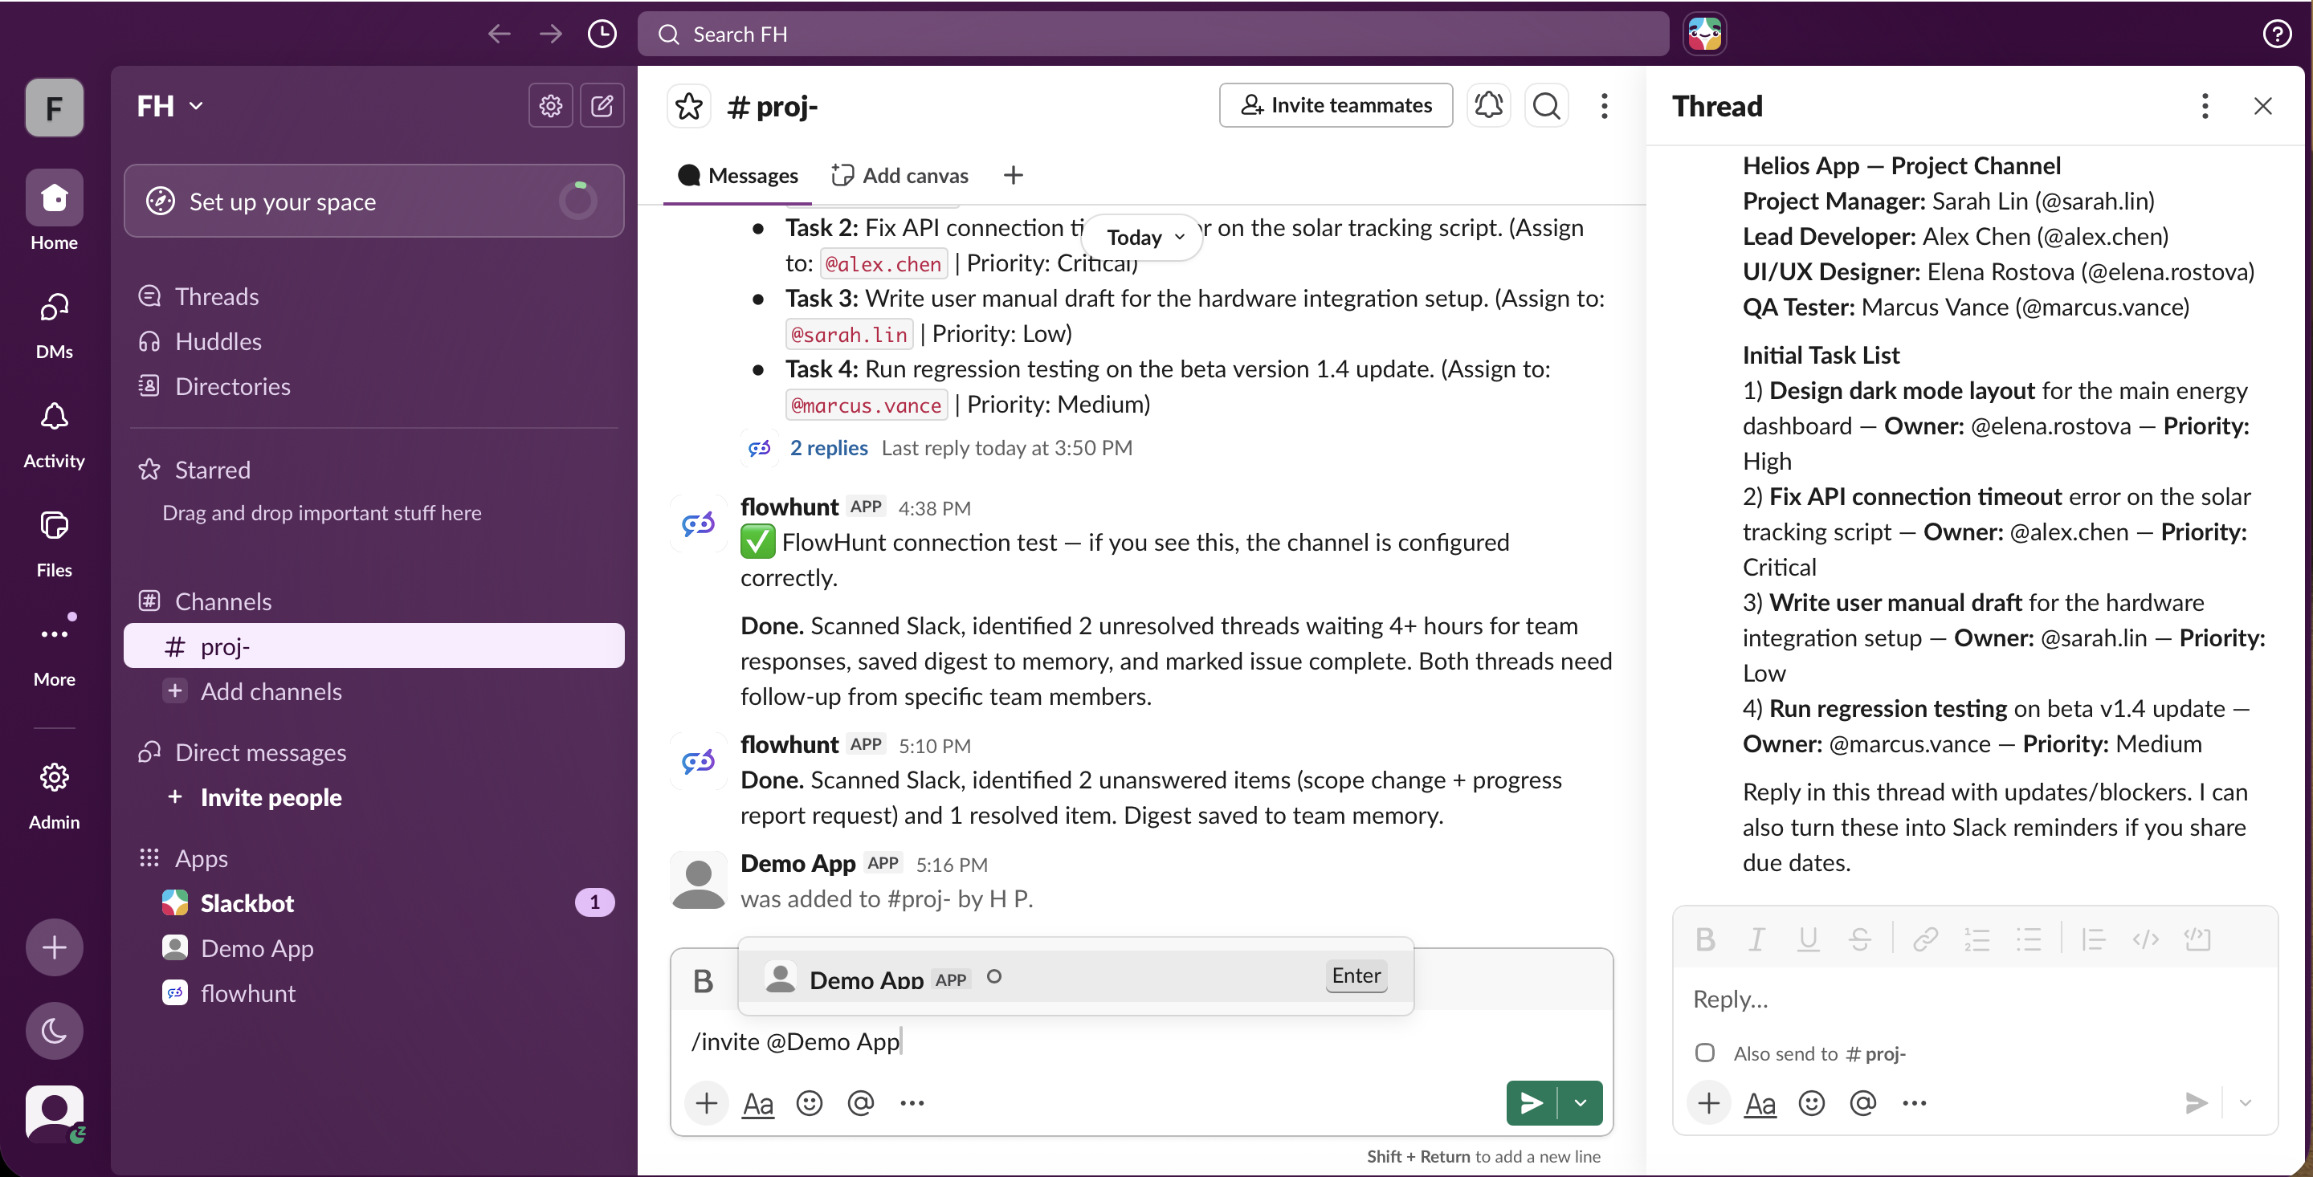This screenshot has height=1177, width=2313.
Task: Open Activity in left rail
Action: tap(54, 434)
